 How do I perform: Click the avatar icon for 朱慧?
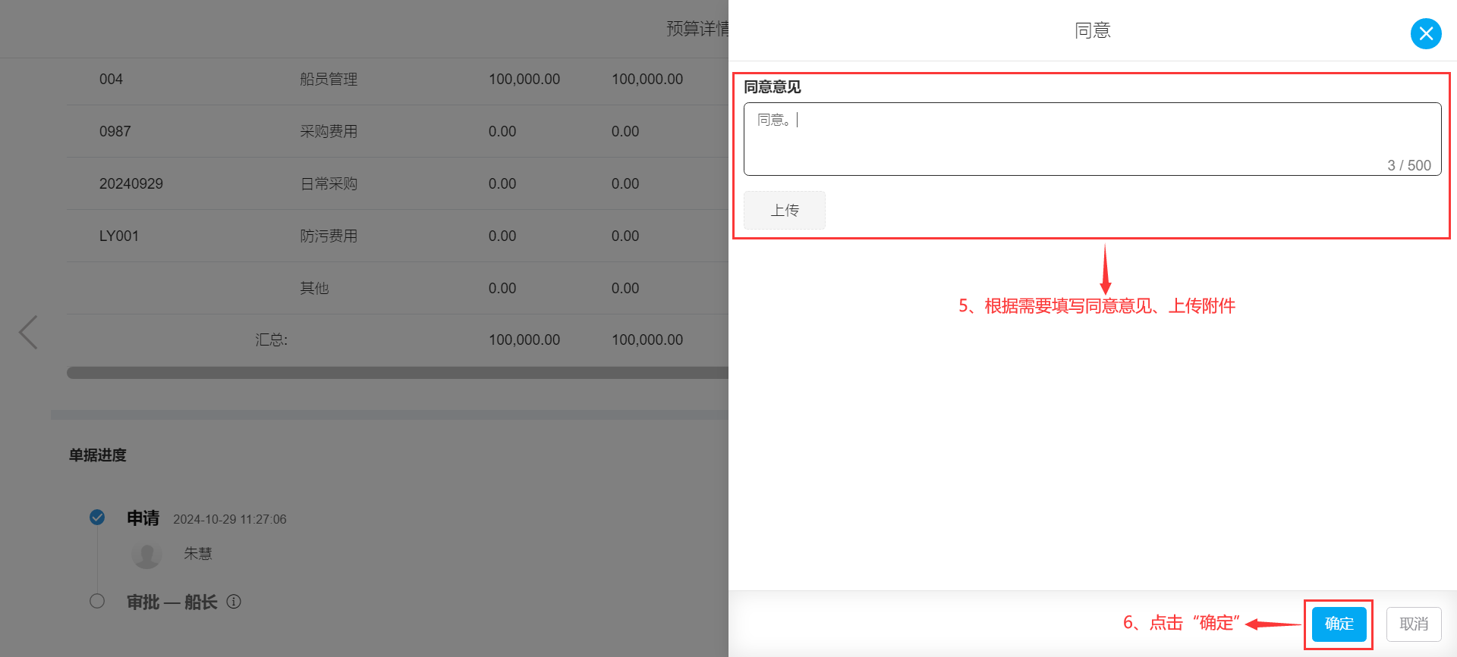[x=146, y=554]
